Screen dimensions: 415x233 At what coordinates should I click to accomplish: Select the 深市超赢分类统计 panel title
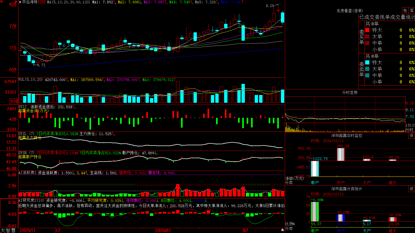tap(347, 189)
